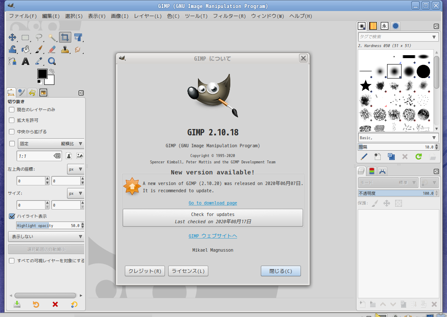Select the Bucket Fill tool

pyautogui.click(x=25, y=49)
